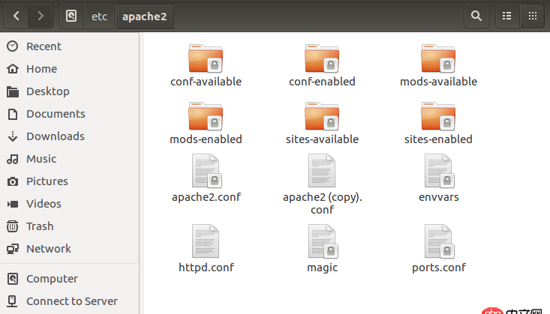Go to the etc path segment
The height and width of the screenshot is (314, 550).
click(99, 15)
